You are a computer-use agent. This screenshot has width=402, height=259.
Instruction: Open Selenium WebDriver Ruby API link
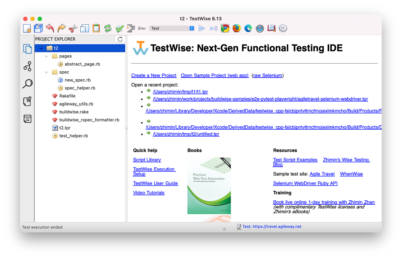coord(305,183)
